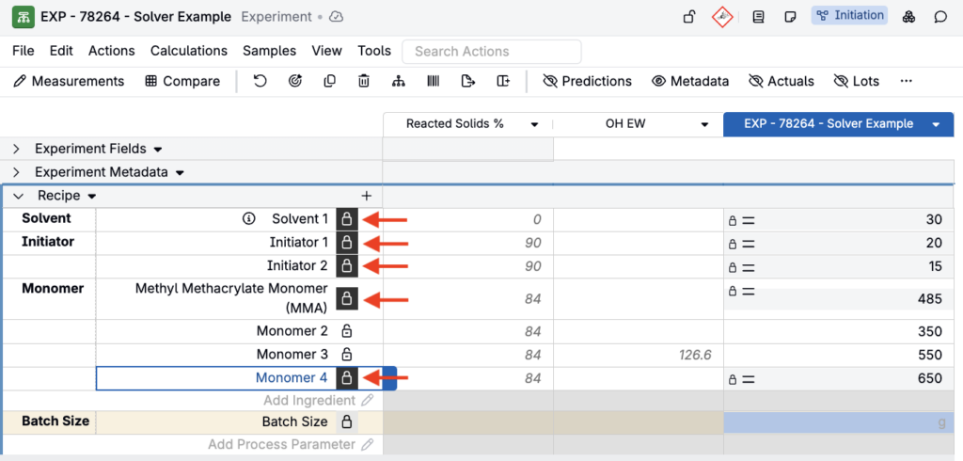963x461 pixels.
Task: Open the View menu
Action: click(x=326, y=51)
